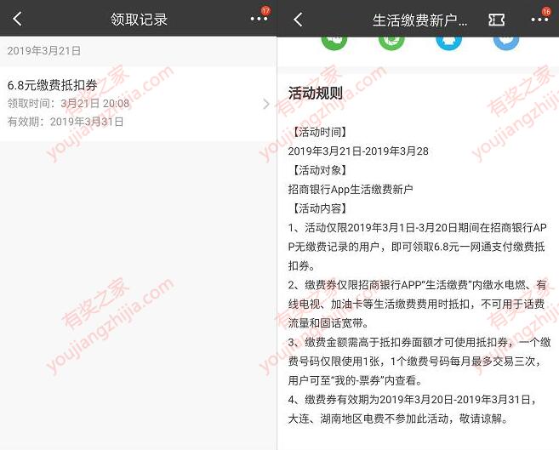Select 有效期：2019年3月31日 text
The width and height of the screenshot is (559, 450).
point(66,122)
